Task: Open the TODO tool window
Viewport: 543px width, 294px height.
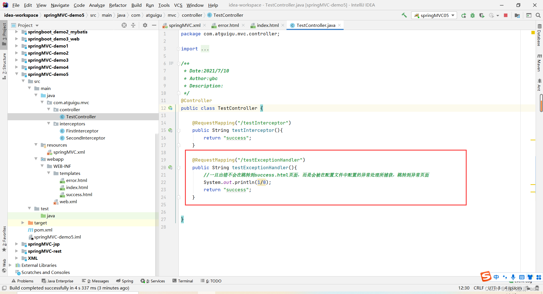Action: point(211,281)
